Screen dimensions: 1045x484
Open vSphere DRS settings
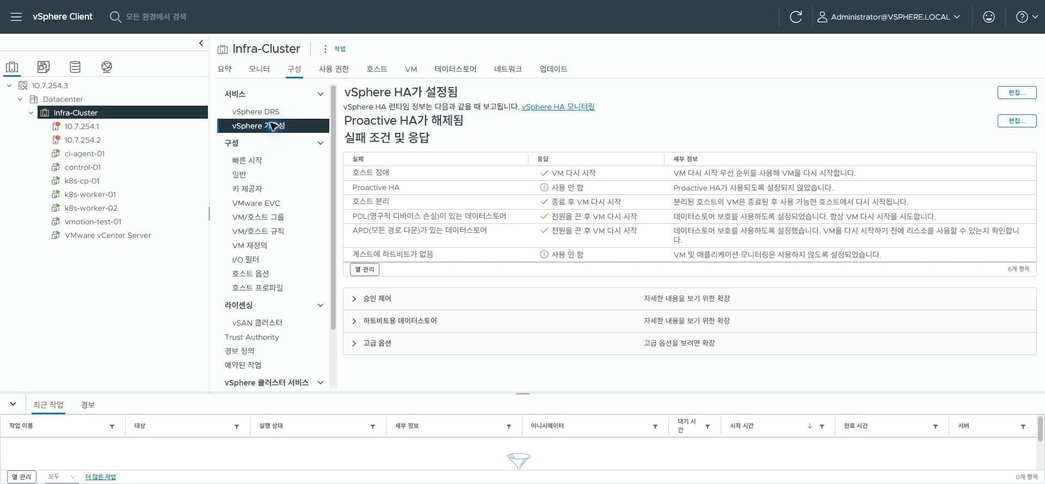[256, 112]
